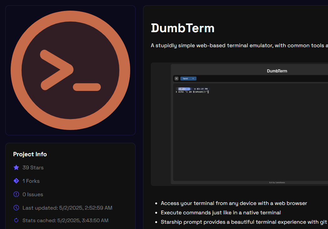Click the 39 Stars text

(x=33, y=167)
